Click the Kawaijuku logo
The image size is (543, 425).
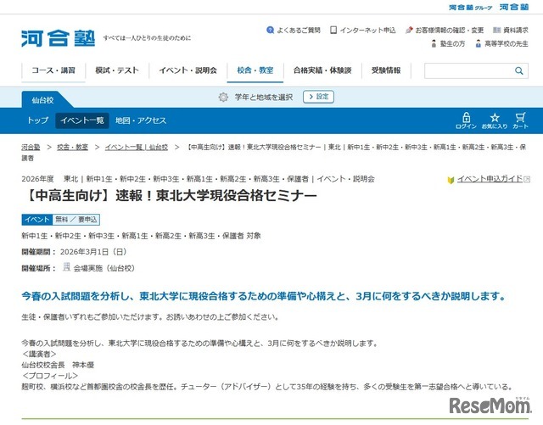click(x=58, y=38)
